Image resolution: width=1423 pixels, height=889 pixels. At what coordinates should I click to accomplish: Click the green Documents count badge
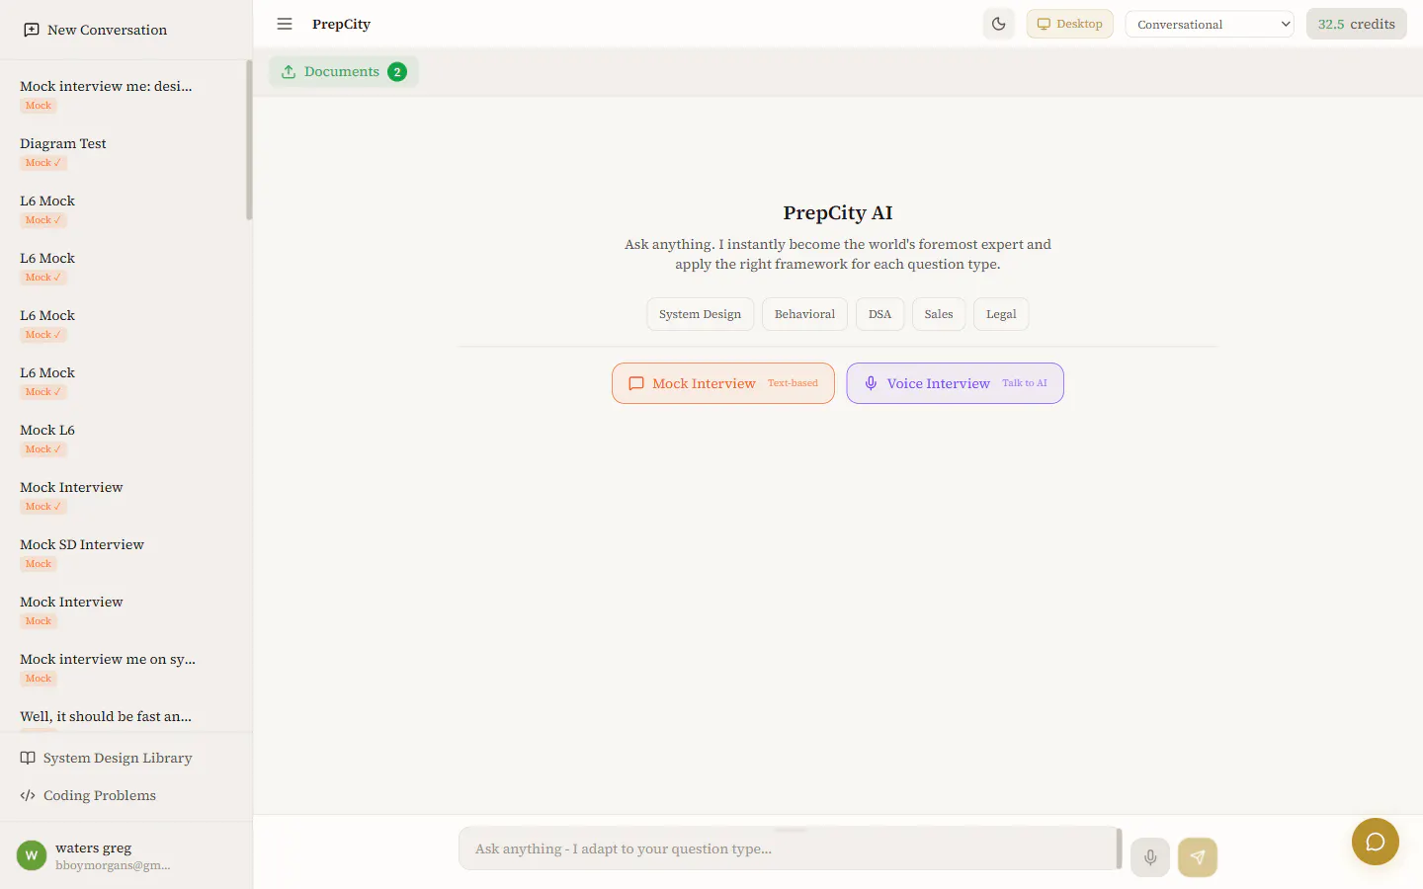coord(397,71)
